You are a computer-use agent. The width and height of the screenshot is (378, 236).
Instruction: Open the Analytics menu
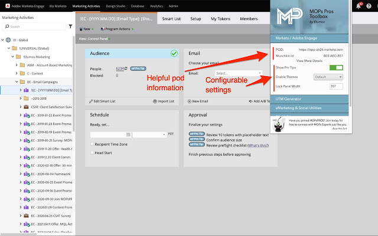tap(156, 6)
